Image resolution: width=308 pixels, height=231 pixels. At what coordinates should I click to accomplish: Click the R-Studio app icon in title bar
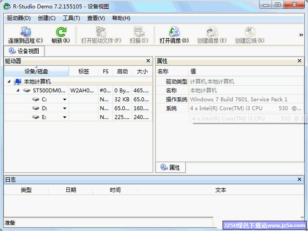pyautogui.click(x=7, y=6)
